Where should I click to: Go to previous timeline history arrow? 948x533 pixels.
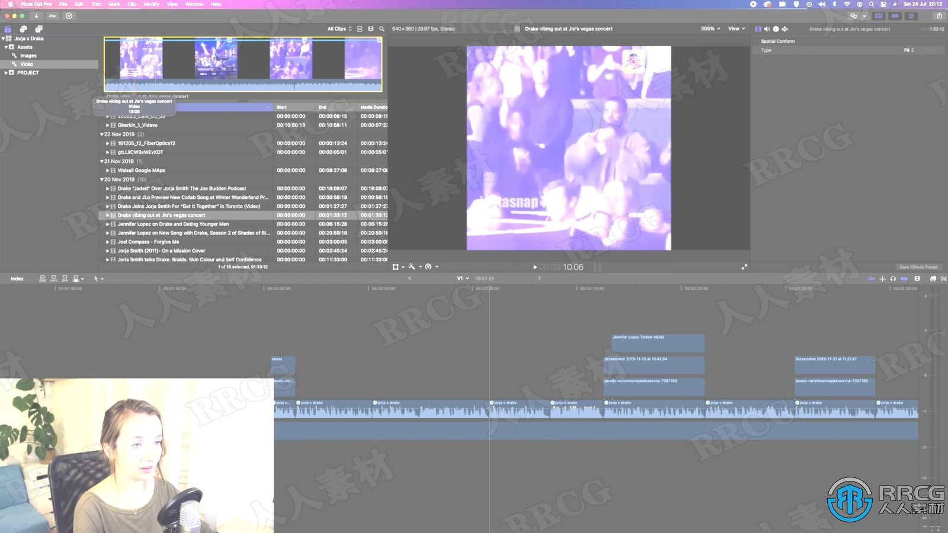409,278
